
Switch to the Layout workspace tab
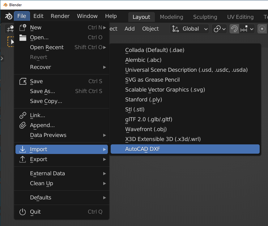(141, 17)
